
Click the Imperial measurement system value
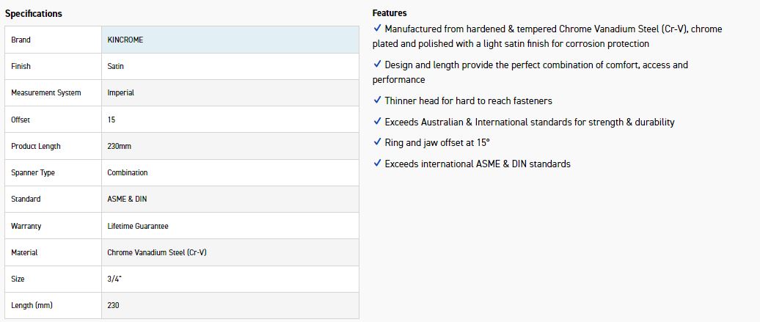coord(121,93)
